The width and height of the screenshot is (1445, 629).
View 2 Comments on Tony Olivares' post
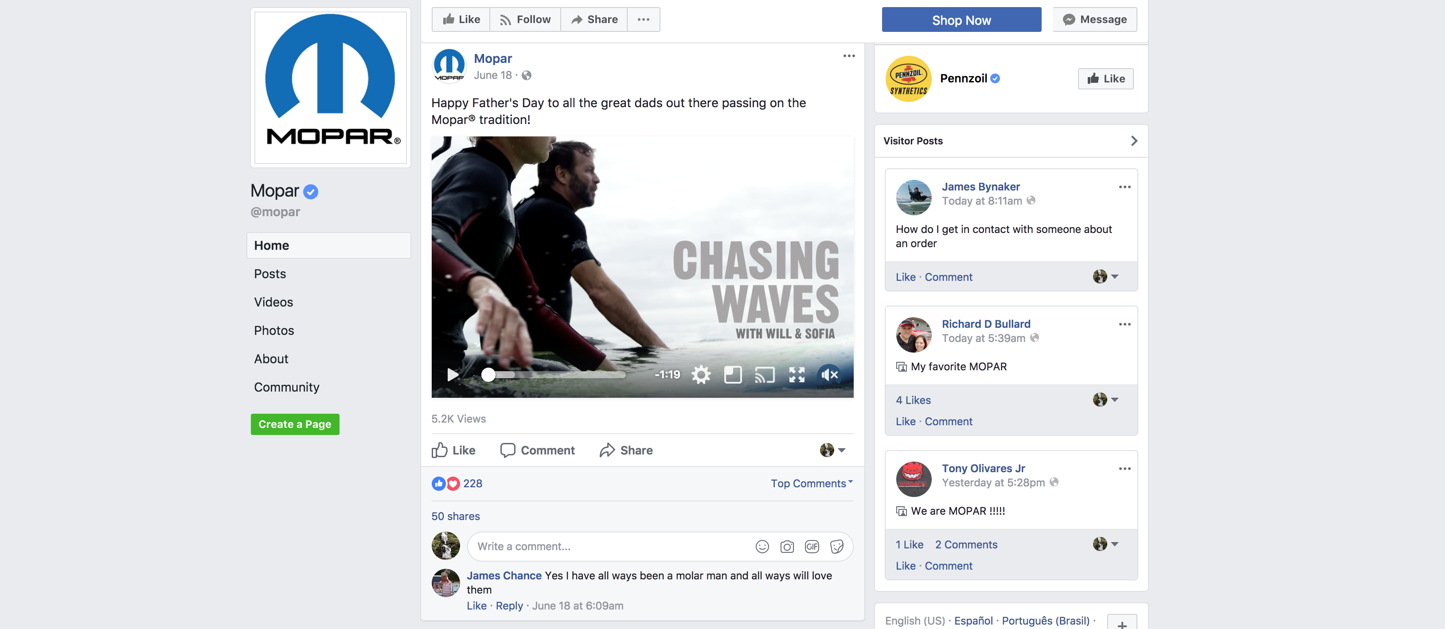[x=966, y=545]
